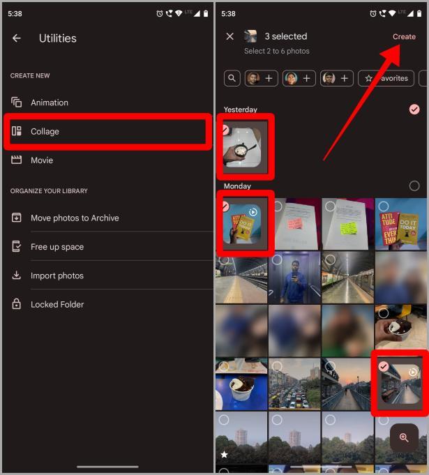Tap Create to build the collage
This screenshot has width=429, height=475.
[x=404, y=37]
